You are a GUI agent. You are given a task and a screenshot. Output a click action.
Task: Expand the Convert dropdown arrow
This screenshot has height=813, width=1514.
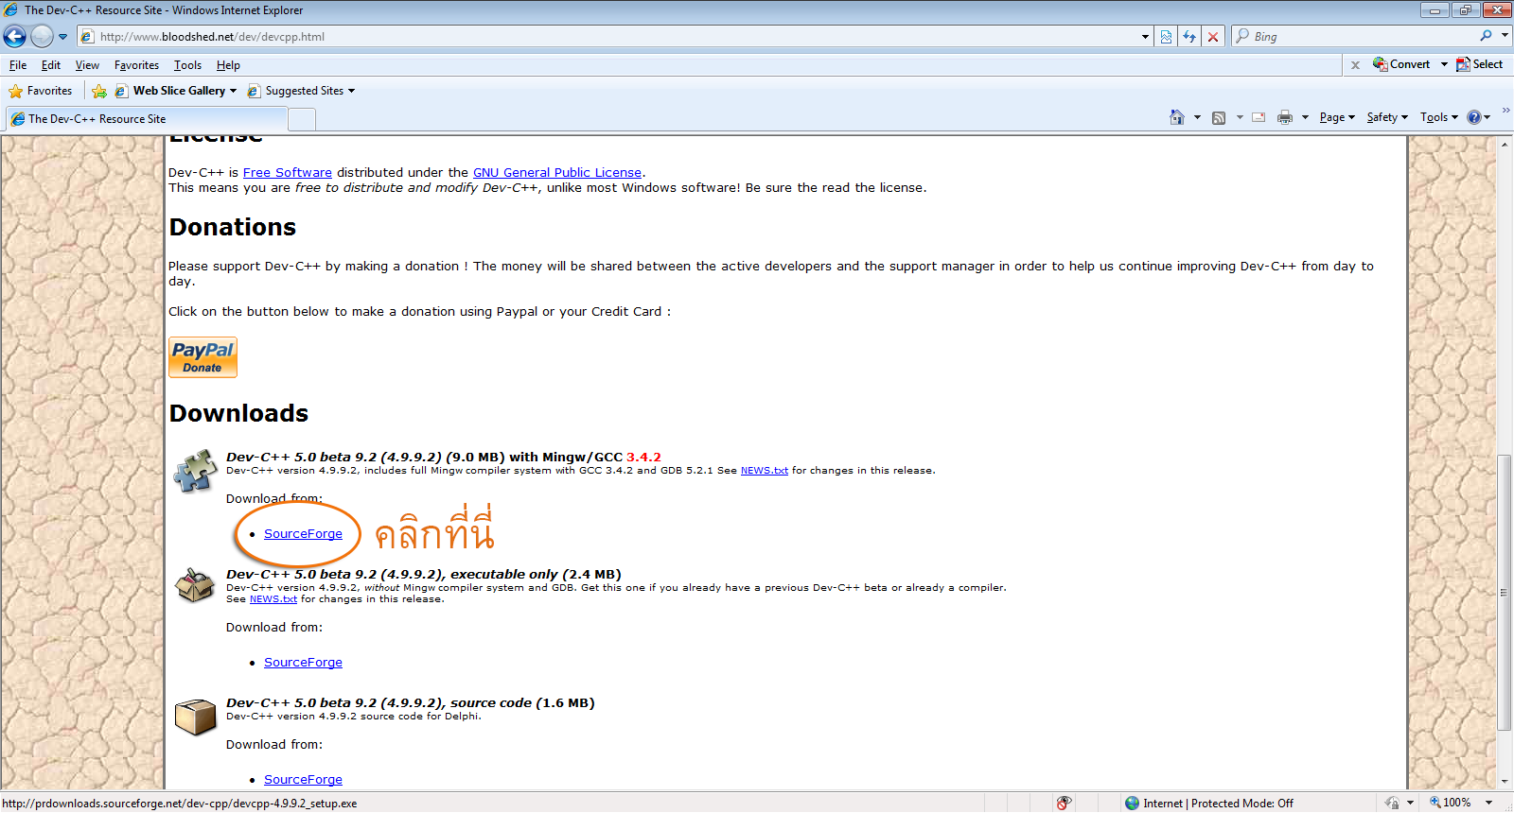[1444, 64]
